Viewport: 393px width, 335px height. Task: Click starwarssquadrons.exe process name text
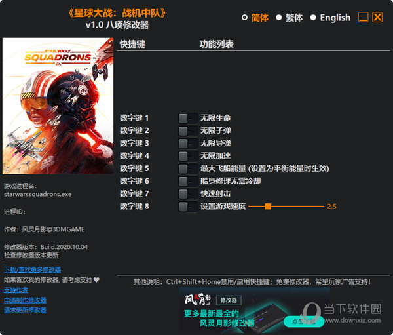[37, 194]
